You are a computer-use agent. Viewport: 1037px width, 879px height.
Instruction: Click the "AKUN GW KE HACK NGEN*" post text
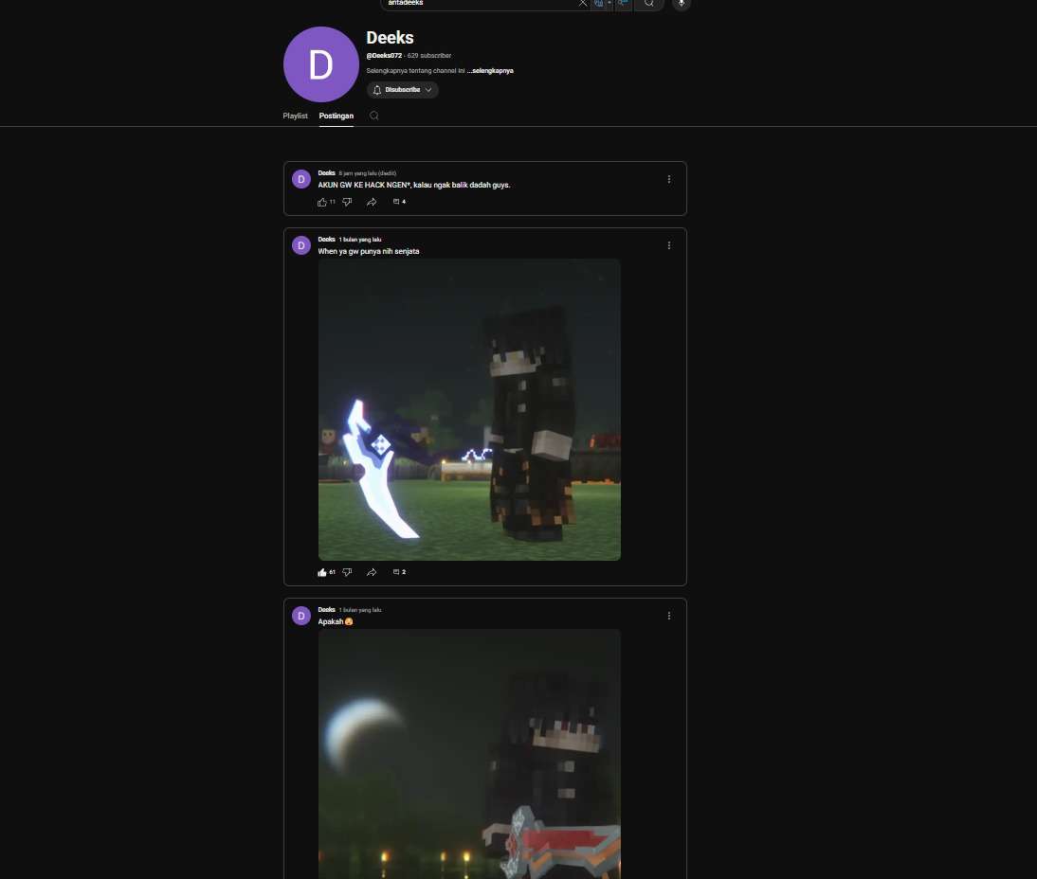tap(414, 185)
